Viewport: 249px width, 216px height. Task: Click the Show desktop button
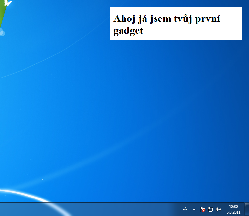(x=247, y=209)
